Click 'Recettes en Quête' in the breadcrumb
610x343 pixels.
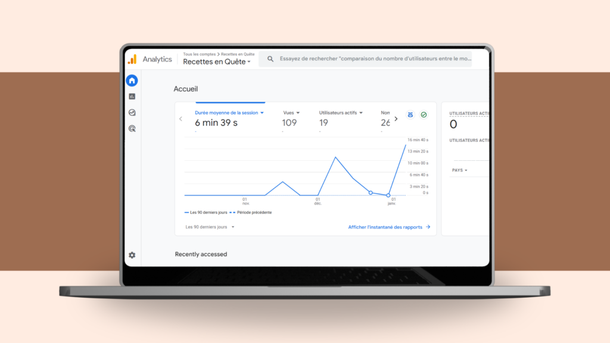(238, 54)
